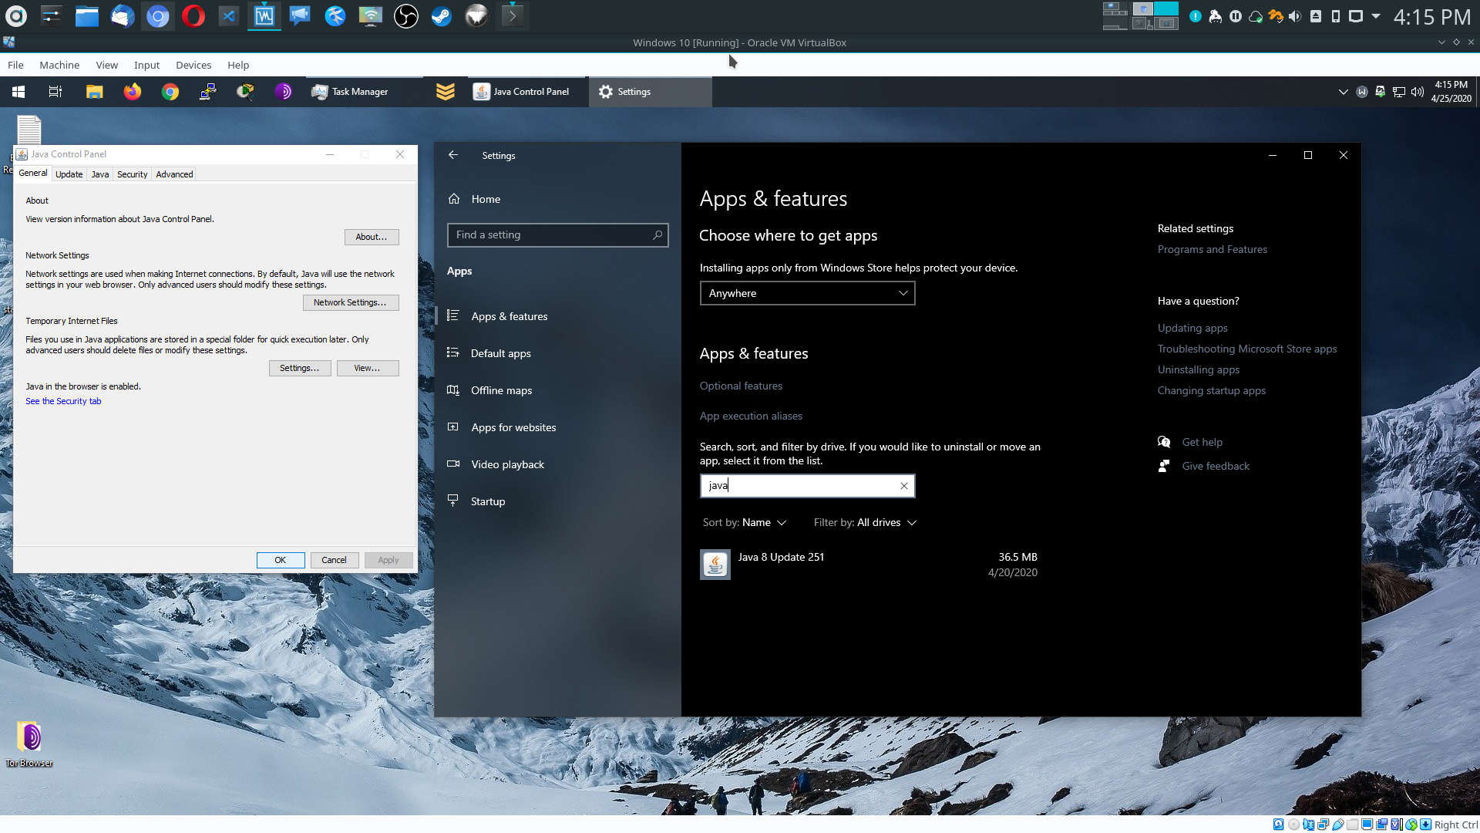Open Troubleshooting Microsoft Store apps link
1480x833 pixels.
tap(1247, 349)
